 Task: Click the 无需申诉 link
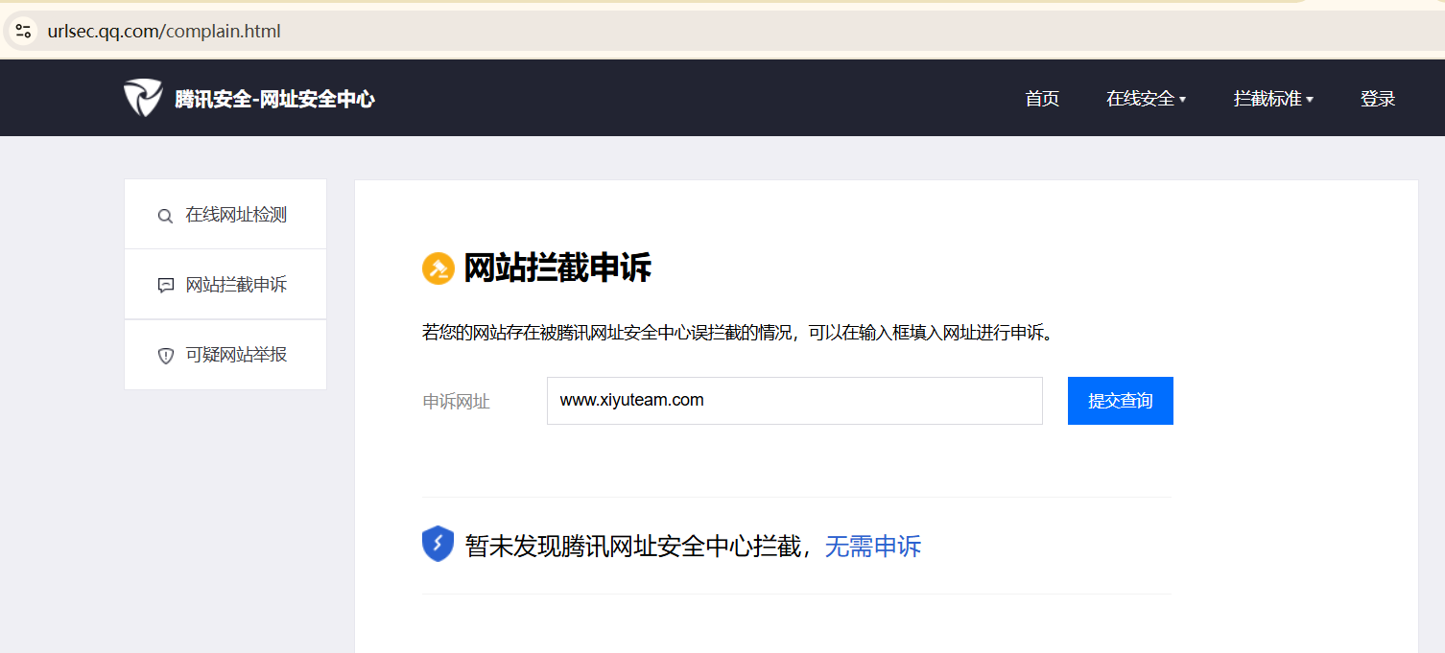[x=873, y=547]
